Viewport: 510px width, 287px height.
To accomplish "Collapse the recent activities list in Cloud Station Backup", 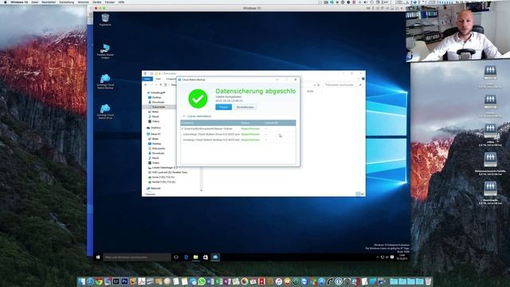I will pyautogui.click(x=184, y=116).
